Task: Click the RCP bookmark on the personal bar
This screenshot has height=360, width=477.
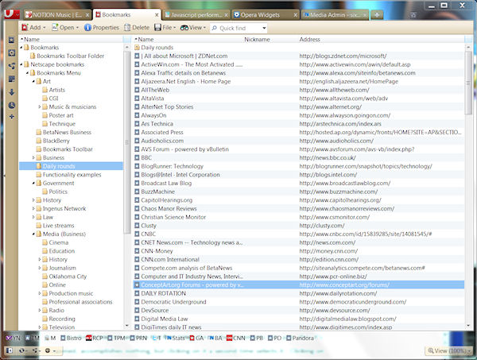Action: 95,338
